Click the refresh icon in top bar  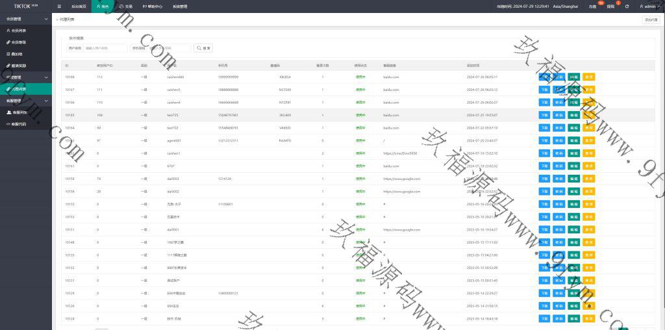click(627, 6)
